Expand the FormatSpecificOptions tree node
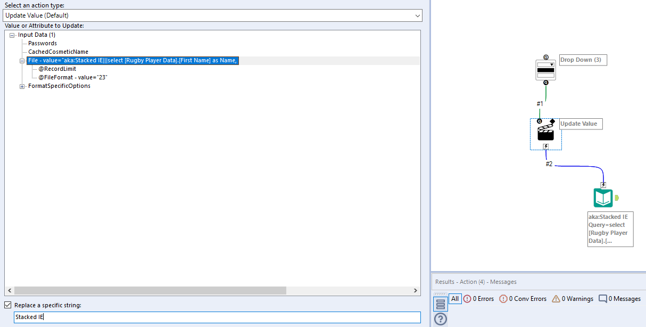This screenshot has width=646, height=327. (x=22, y=86)
